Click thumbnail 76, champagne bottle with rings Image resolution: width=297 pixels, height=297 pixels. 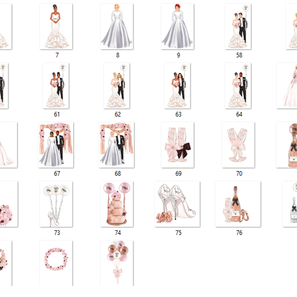(x=238, y=204)
